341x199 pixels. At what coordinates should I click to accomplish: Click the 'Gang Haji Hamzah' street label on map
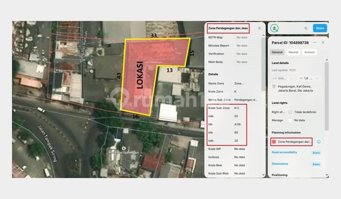tap(84, 46)
